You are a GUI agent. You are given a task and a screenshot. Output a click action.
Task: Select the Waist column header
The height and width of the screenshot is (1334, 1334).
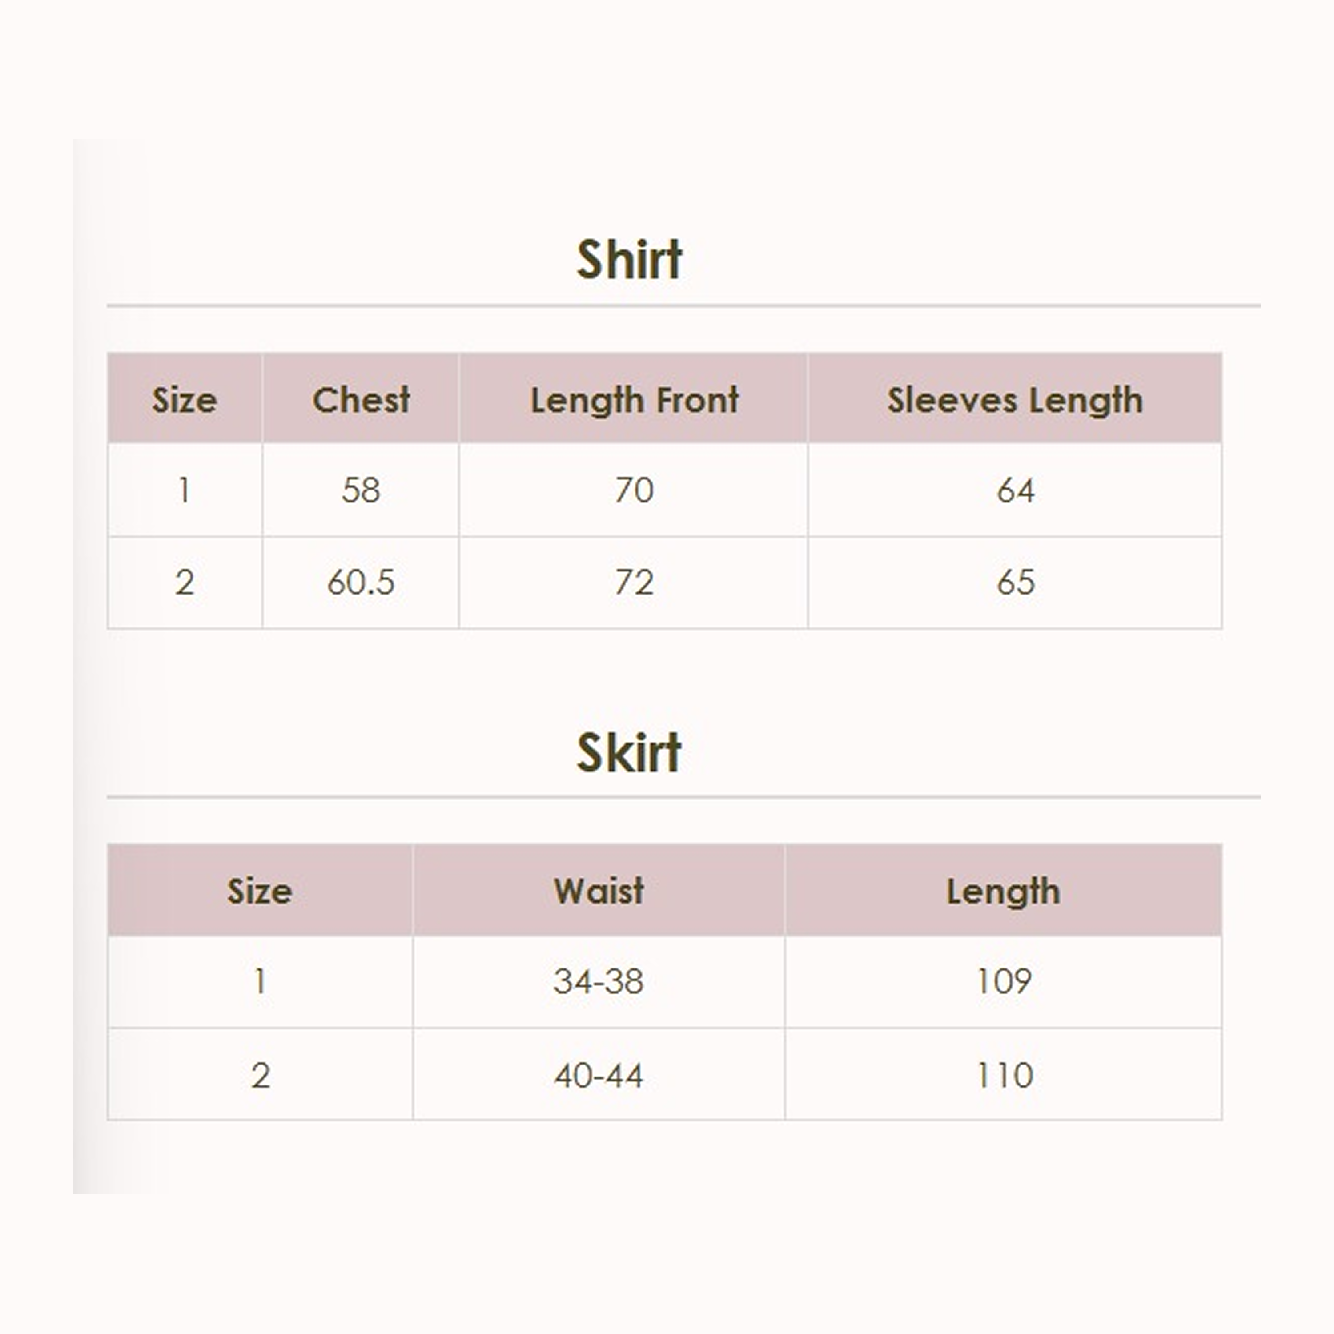point(599,891)
